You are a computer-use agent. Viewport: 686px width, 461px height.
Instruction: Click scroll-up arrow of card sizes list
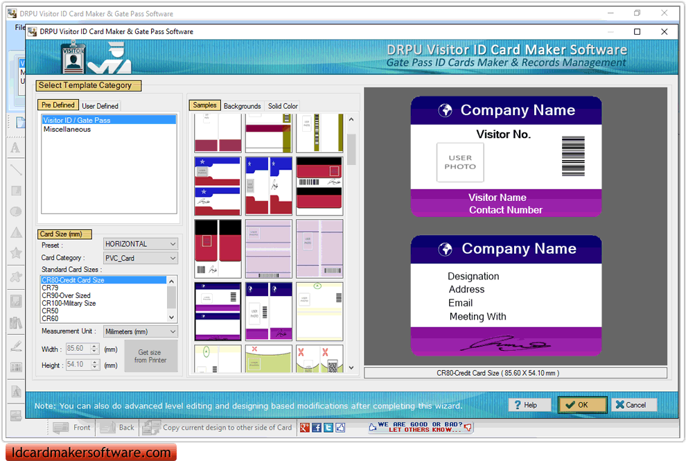point(172,281)
